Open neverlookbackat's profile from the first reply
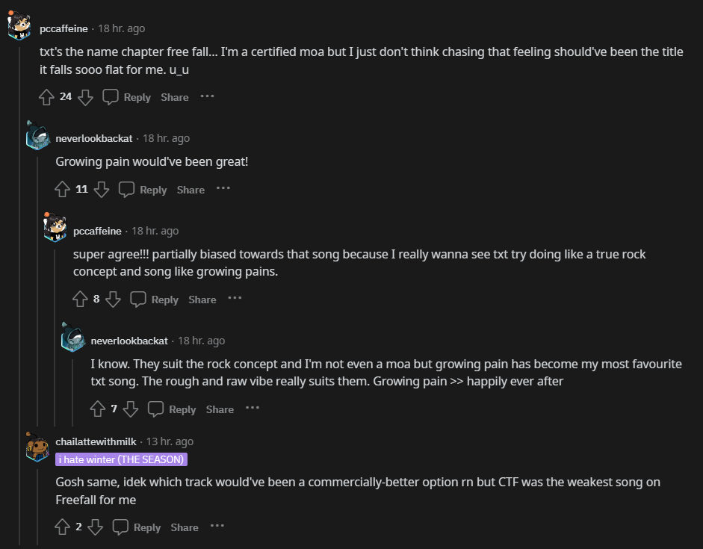 pyautogui.click(x=94, y=138)
